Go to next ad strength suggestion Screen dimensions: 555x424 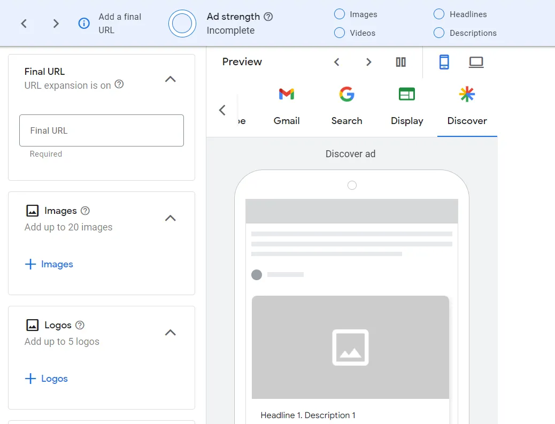[56, 24]
